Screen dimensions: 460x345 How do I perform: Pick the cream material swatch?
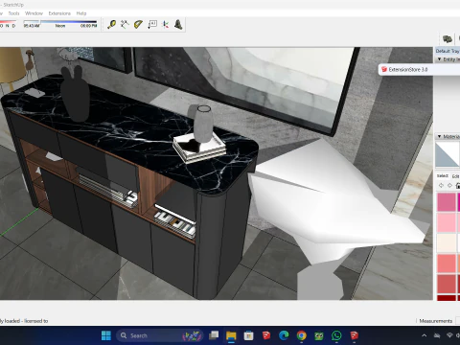point(447,243)
